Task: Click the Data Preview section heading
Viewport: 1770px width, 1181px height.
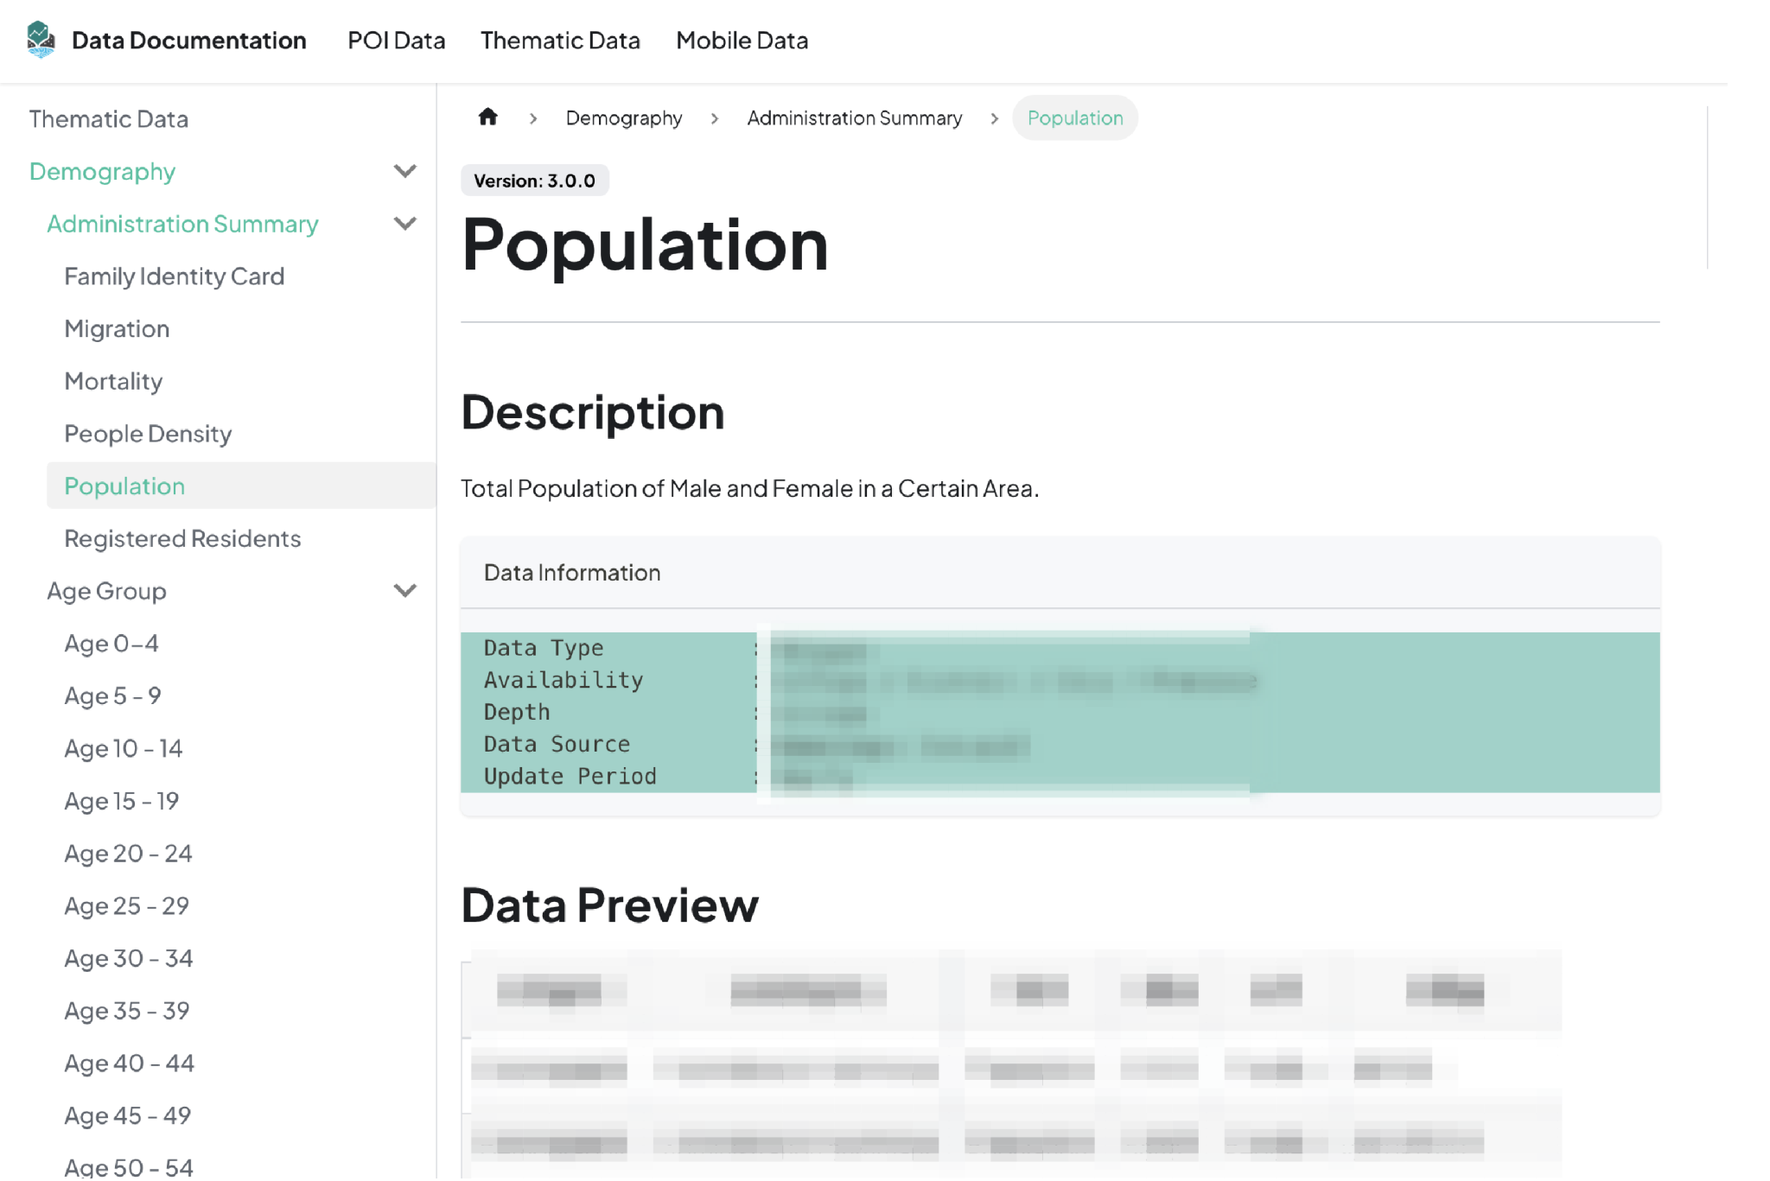Action: [609, 905]
